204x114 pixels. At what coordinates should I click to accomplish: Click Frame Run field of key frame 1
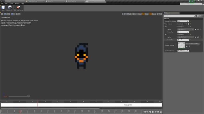[x=183, y=40]
